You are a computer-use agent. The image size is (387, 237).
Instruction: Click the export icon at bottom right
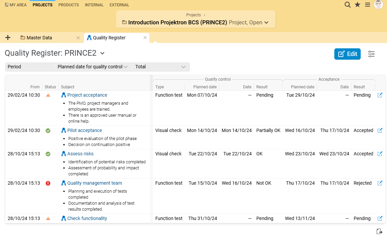pos(379,231)
